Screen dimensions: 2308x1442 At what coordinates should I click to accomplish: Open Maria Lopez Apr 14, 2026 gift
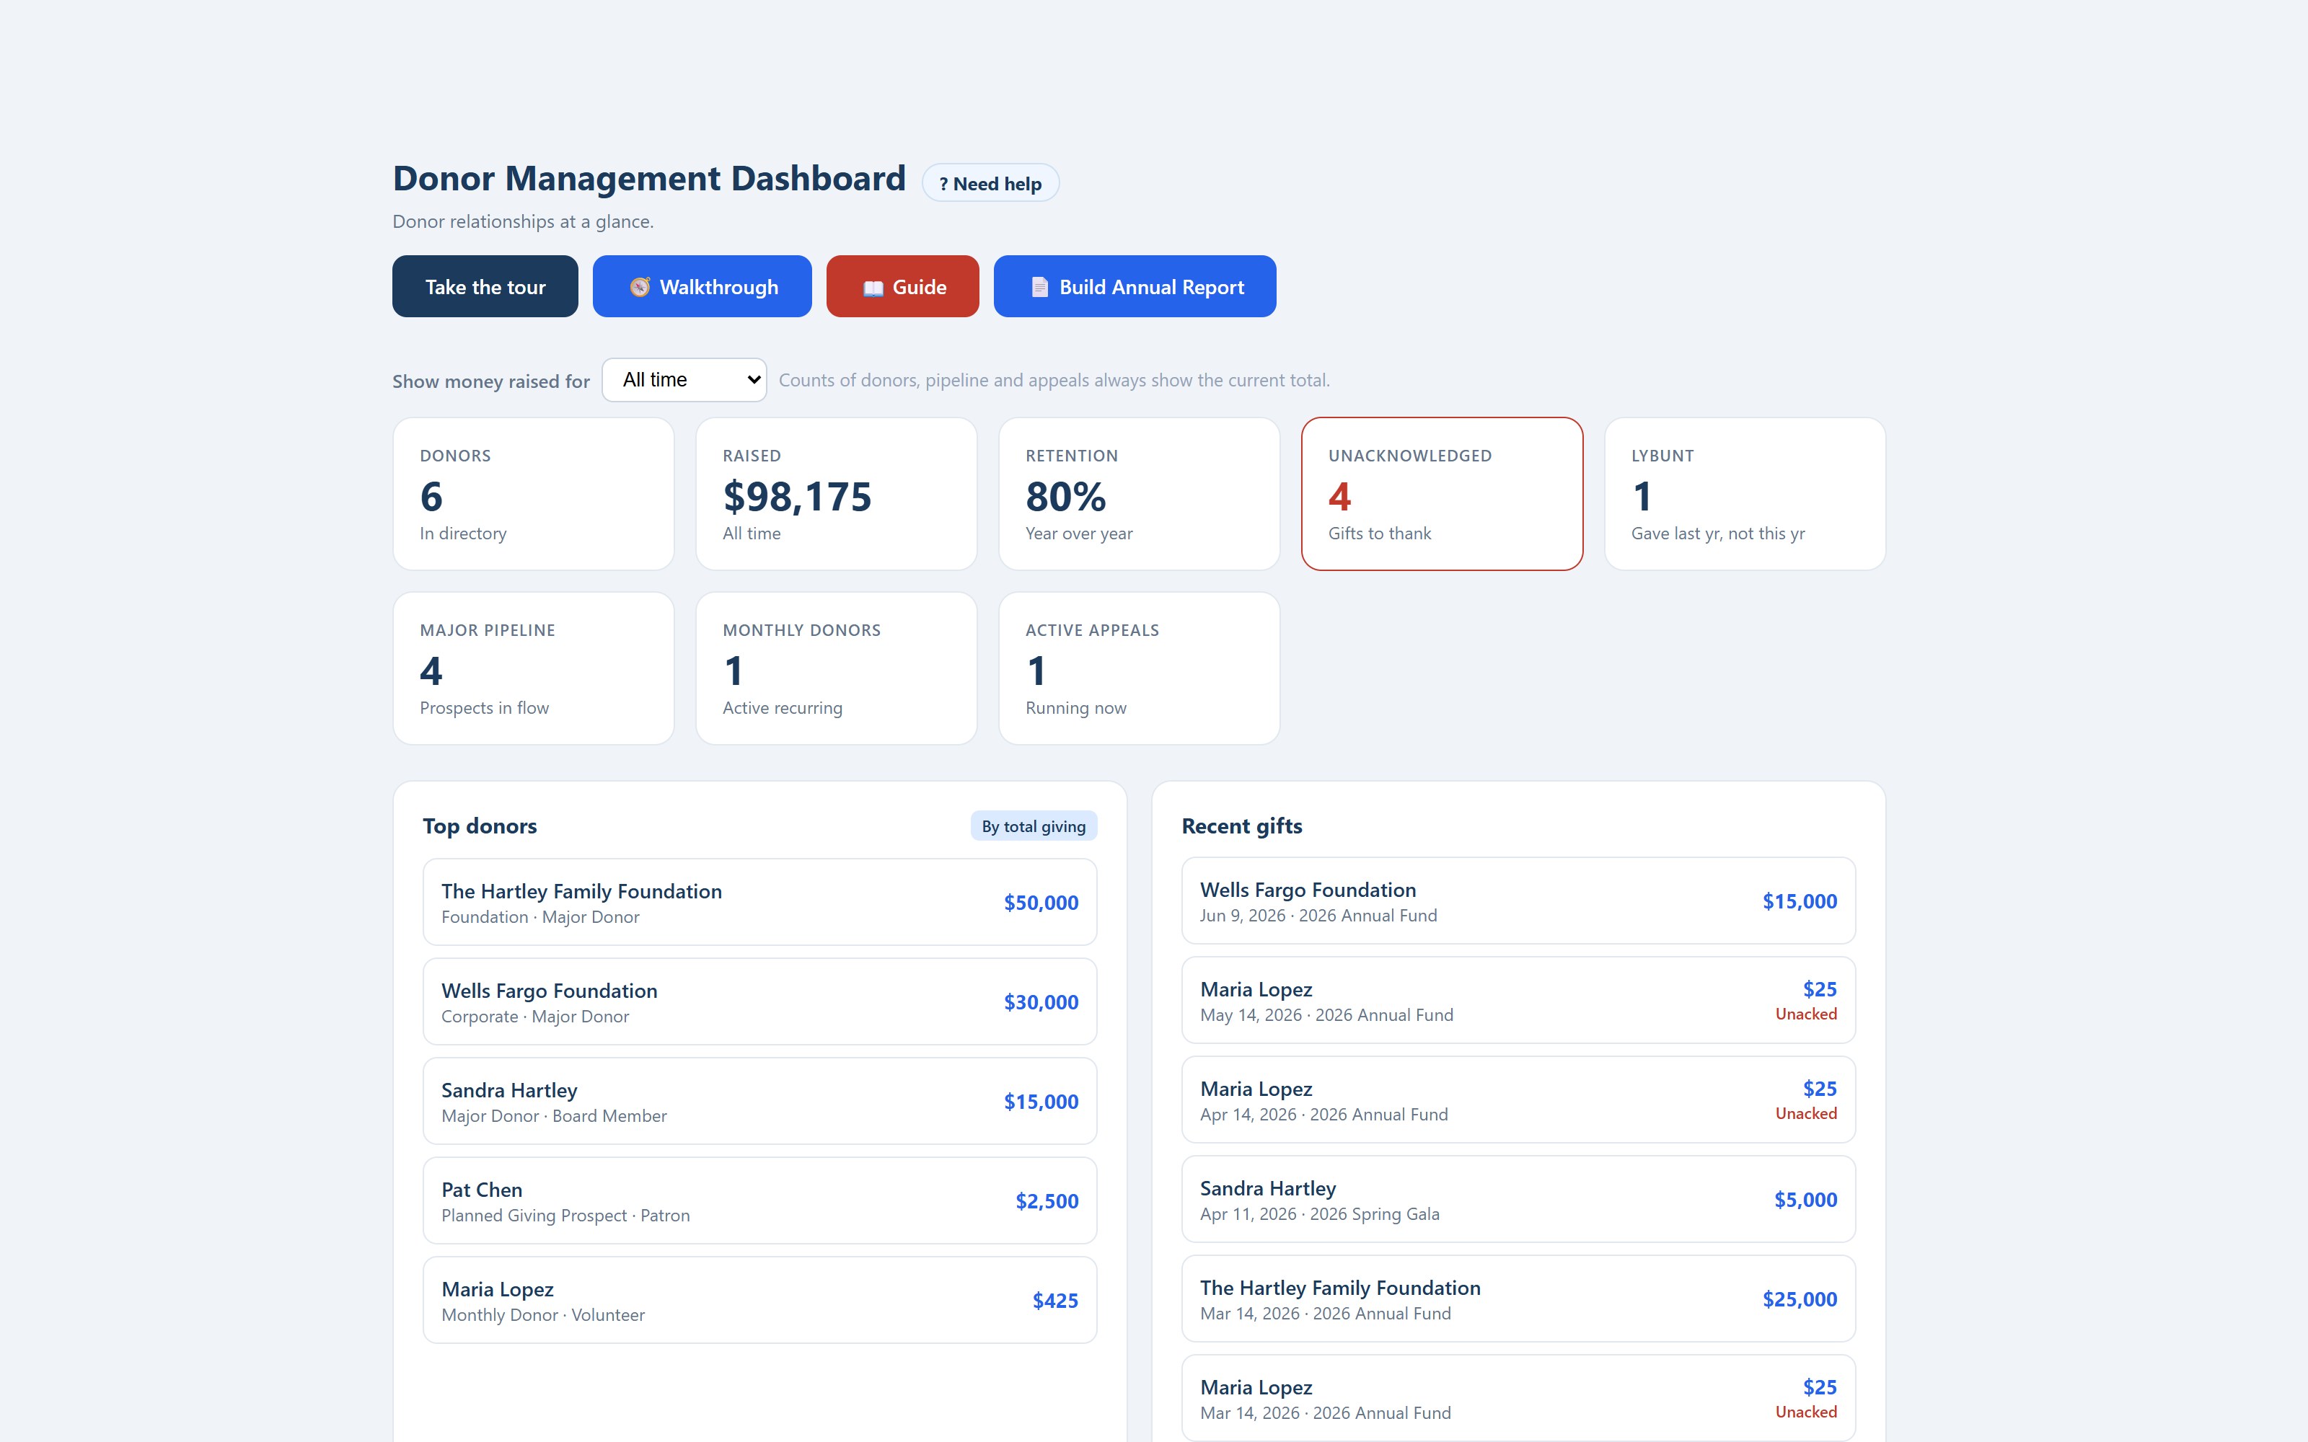1518,1100
